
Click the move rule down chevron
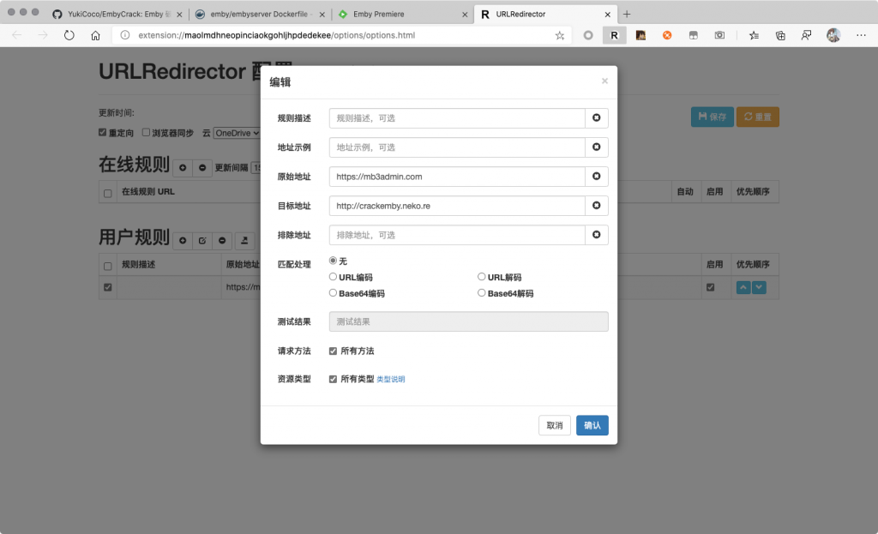coord(759,287)
